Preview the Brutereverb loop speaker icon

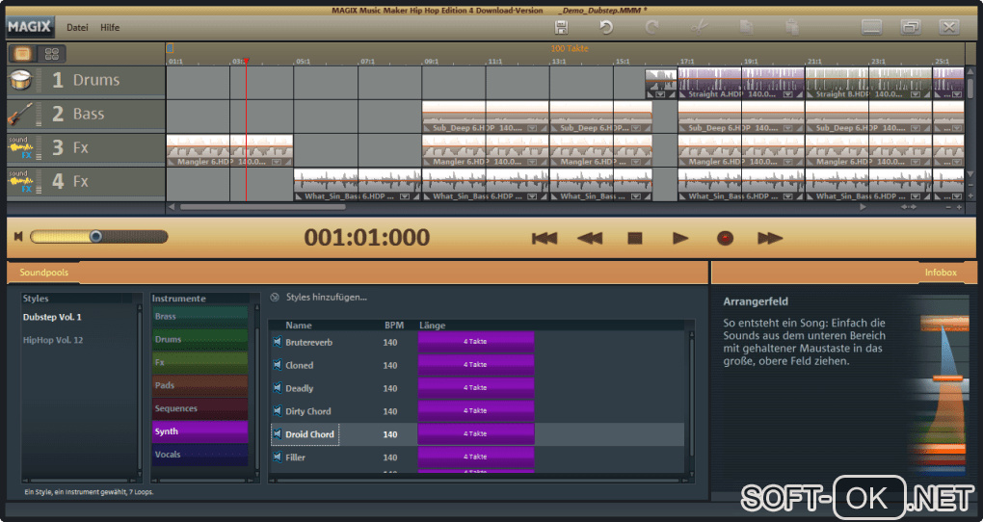(x=278, y=342)
